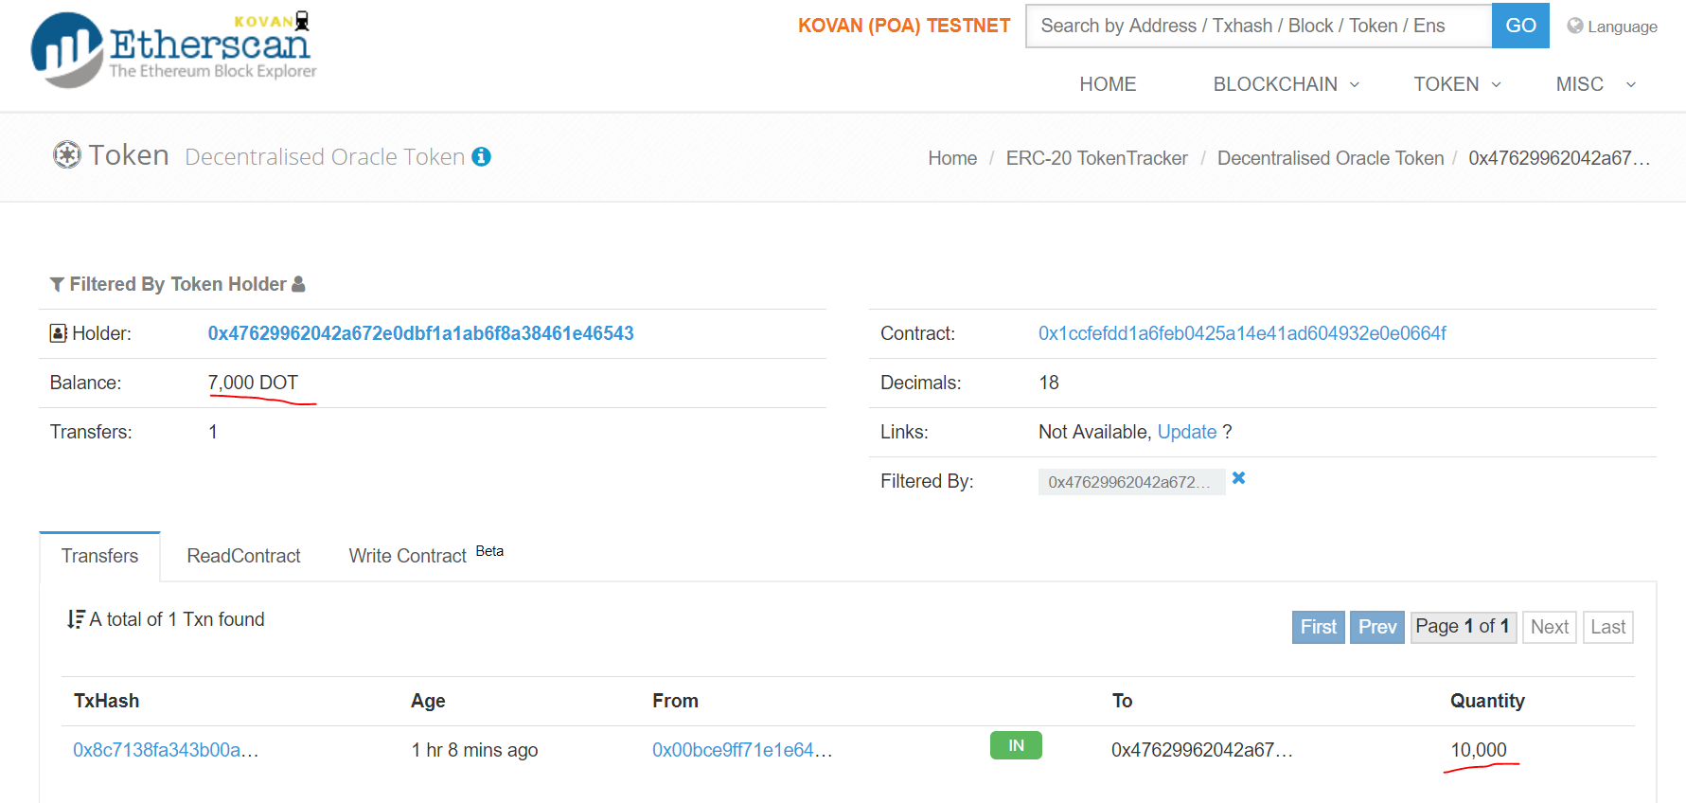Click the Quantity column header
Screen dimensions: 1686x803
1487,701
